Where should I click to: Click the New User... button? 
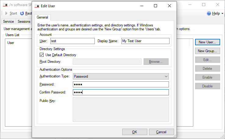[x=207, y=42]
